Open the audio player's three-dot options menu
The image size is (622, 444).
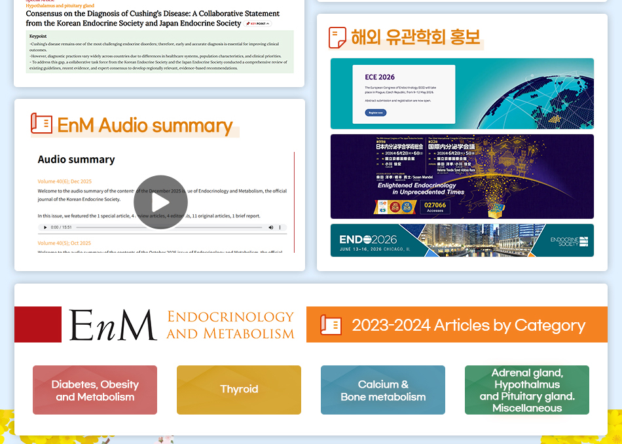point(280,227)
